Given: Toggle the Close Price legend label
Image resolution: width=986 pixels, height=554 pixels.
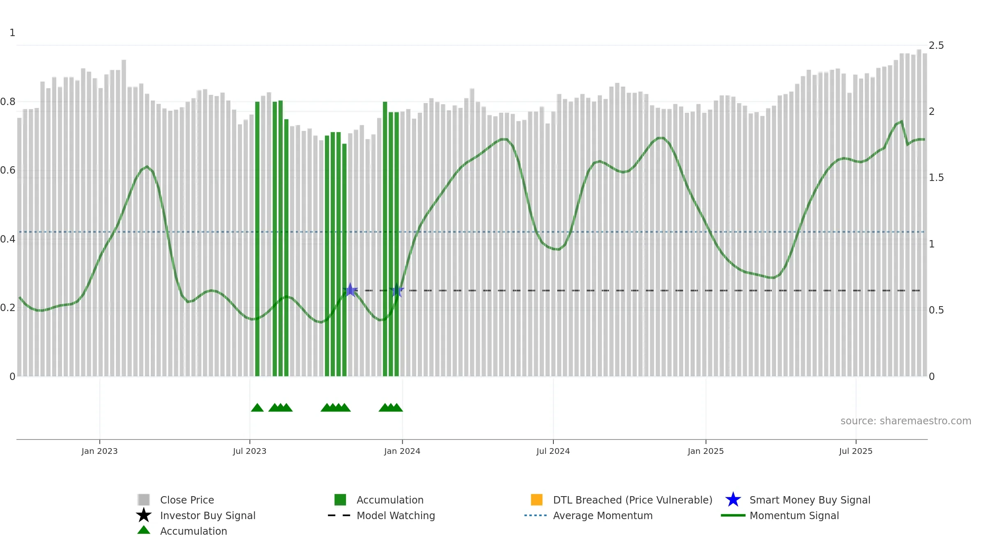Looking at the screenshot, I should [187, 500].
